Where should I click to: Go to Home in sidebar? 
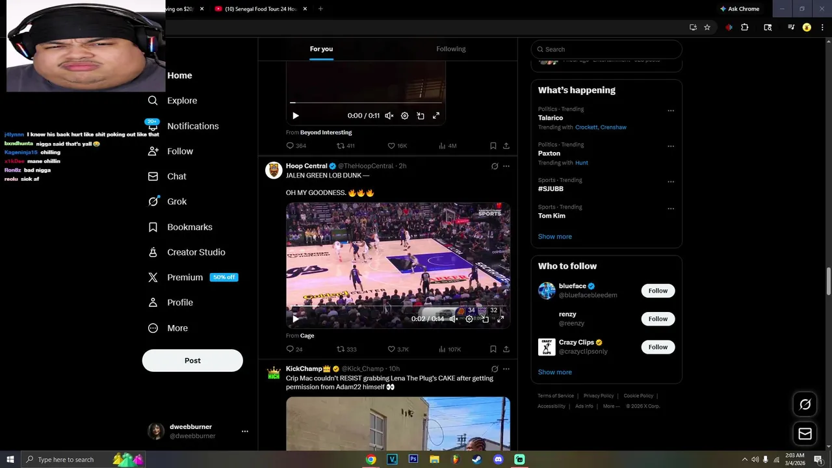click(179, 75)
